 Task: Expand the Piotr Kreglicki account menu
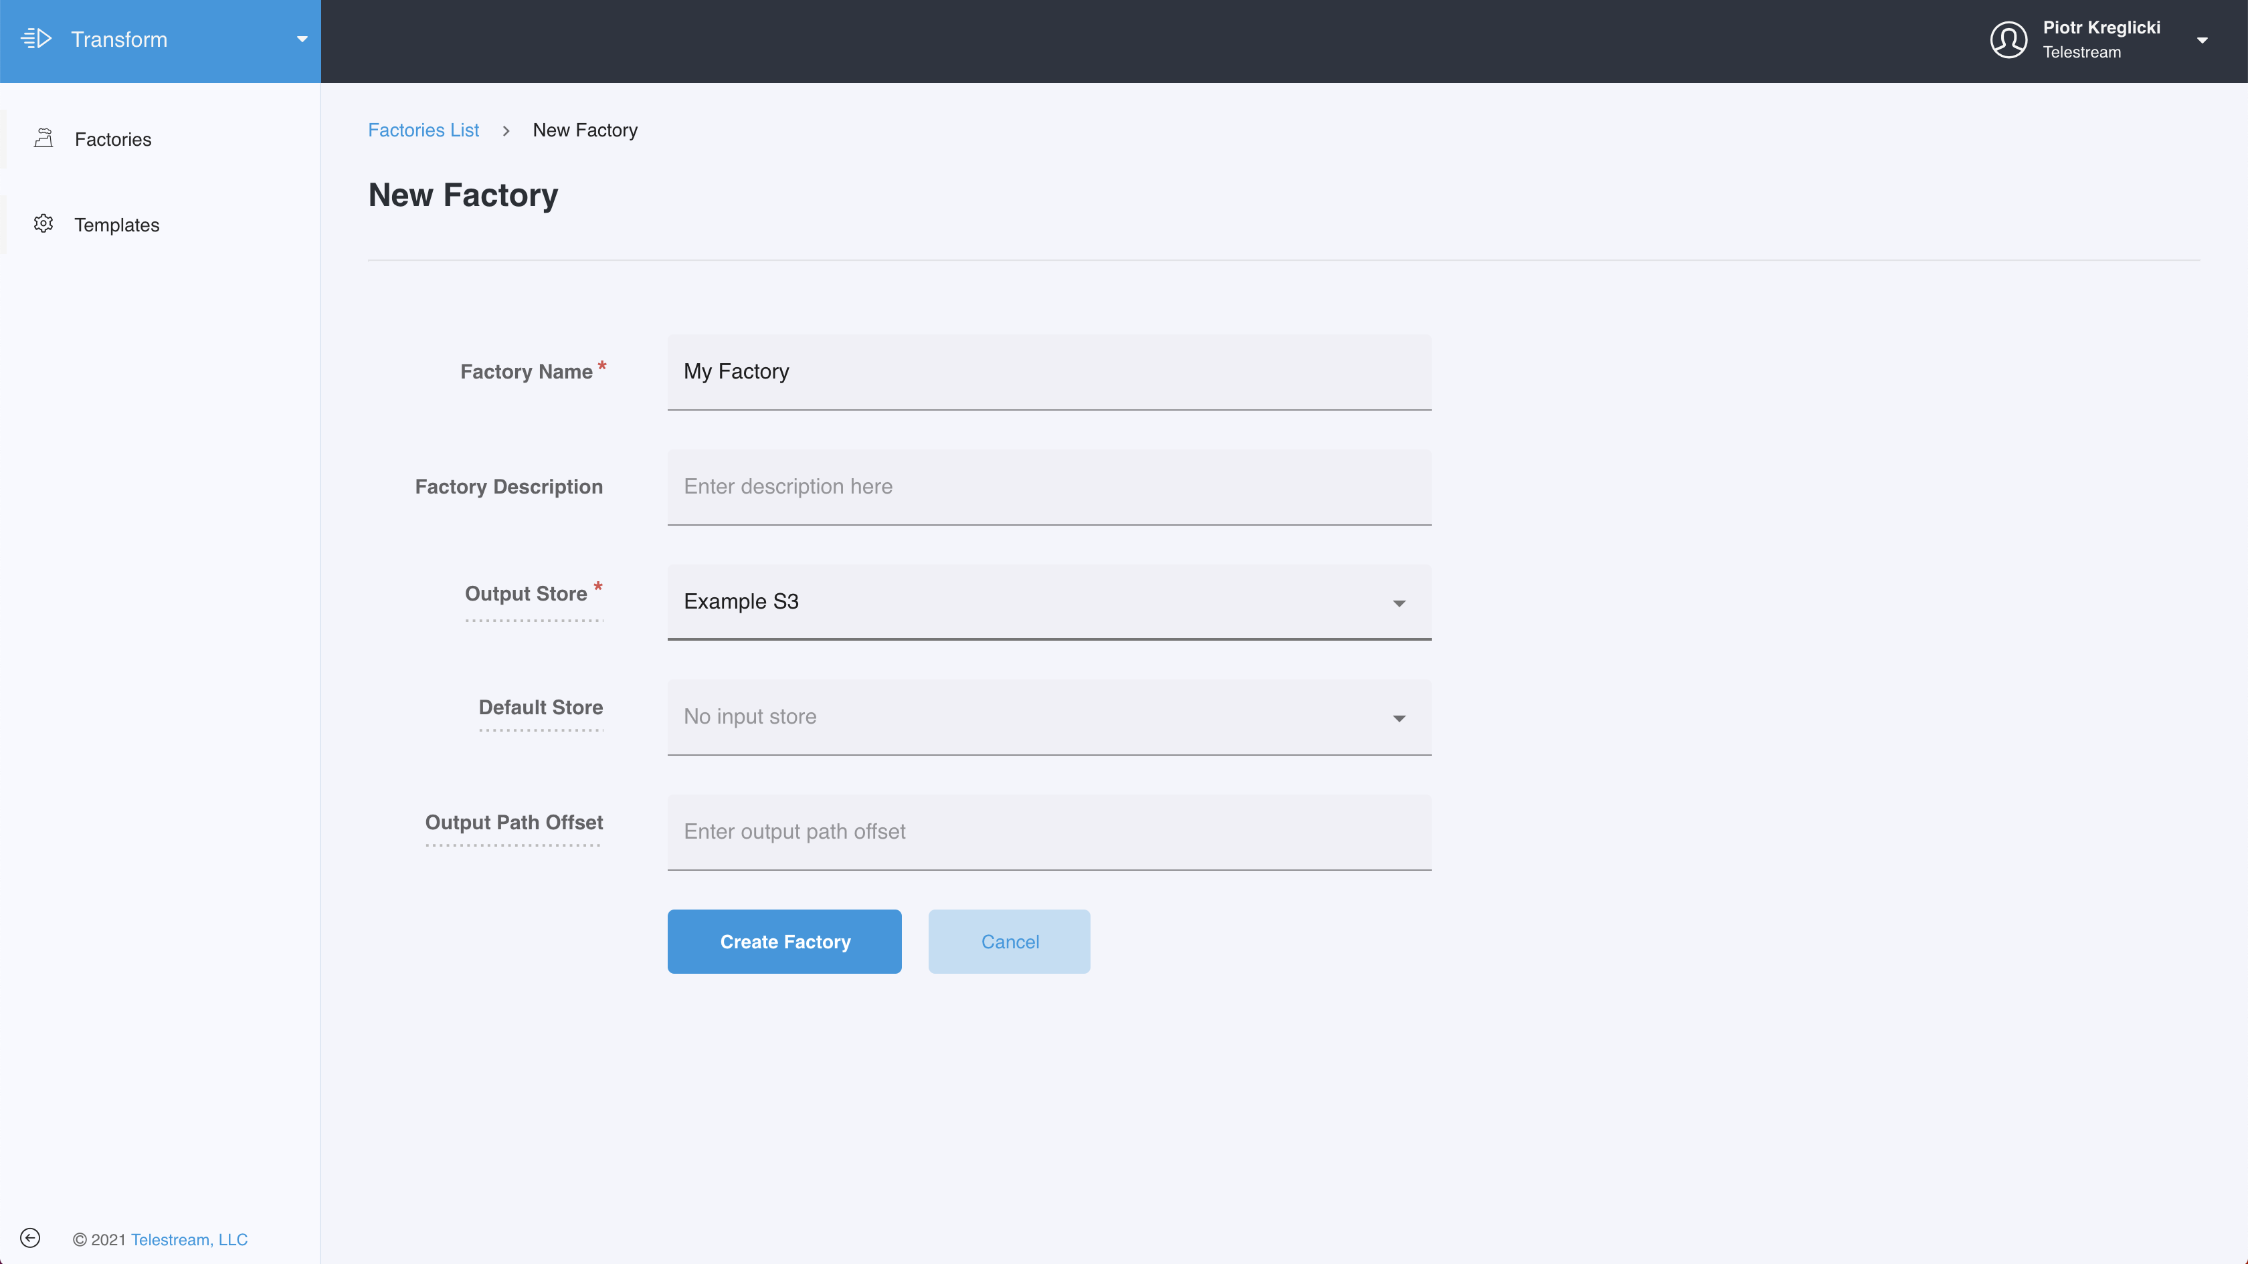[x=2202, y=40]
